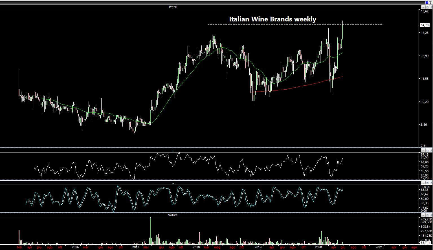The image size is (433, 250).
Task: Click the 14,25 price axis label
Action: [425, 33]
